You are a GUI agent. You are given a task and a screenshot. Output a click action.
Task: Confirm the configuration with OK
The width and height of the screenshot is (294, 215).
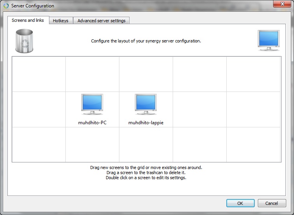click(240, 203)
